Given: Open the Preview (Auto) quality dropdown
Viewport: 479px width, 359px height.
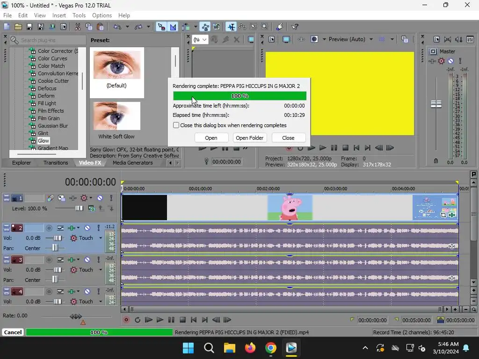Looking at the screenshot, I should click(371, 39).
